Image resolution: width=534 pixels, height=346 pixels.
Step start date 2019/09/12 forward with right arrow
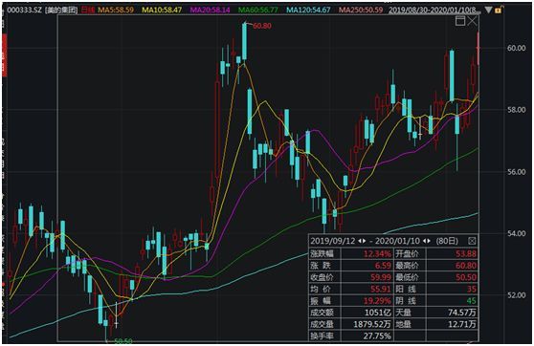coord(364,241)
